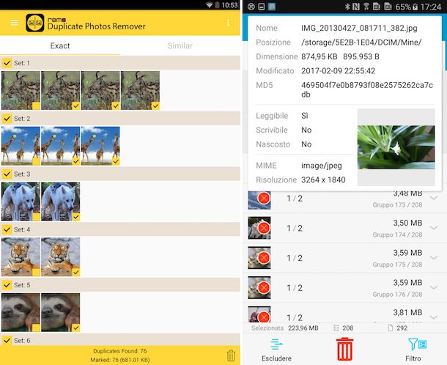The image size is (447, 365).
Task: Tap the red X on Gruppo 174 thumbnail
Action: (264, 228)
